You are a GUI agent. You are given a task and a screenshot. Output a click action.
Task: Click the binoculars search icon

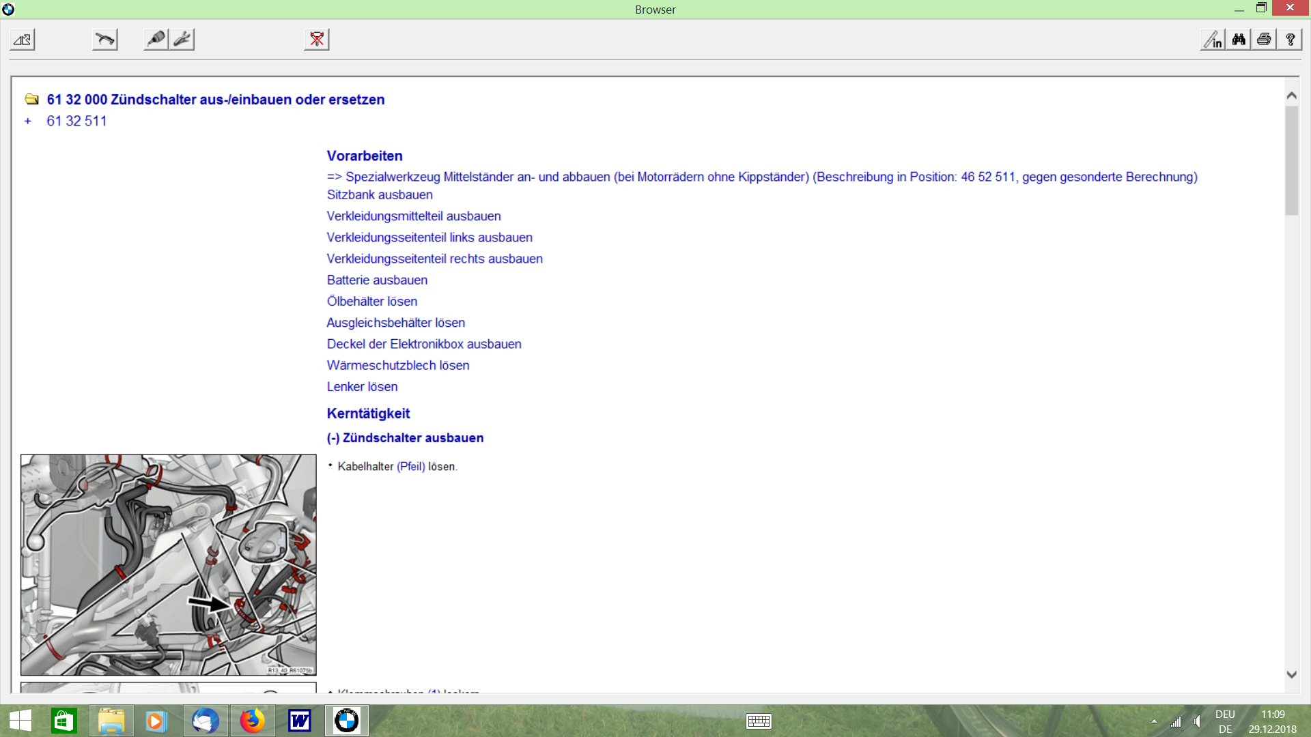[x=1239, y=40]
